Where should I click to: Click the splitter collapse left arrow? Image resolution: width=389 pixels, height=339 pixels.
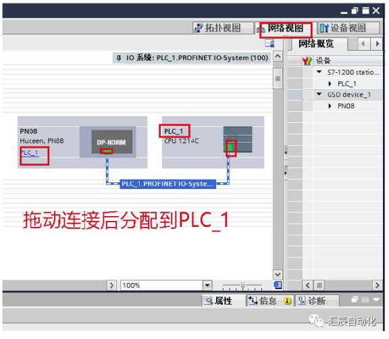[286, 153]
